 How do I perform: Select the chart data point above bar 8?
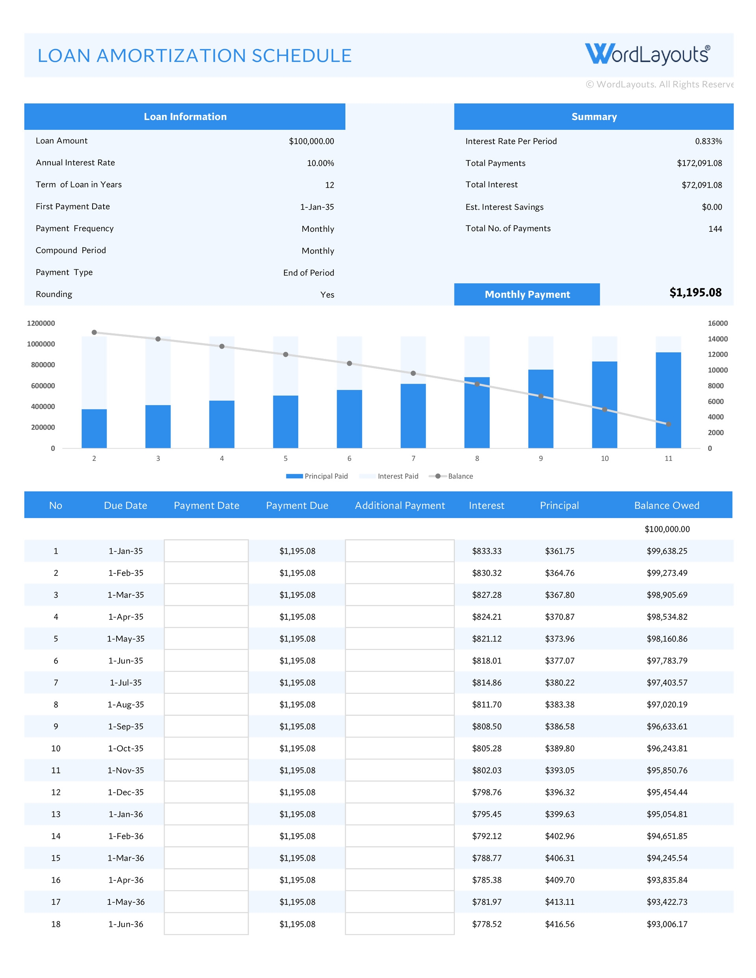477,384
